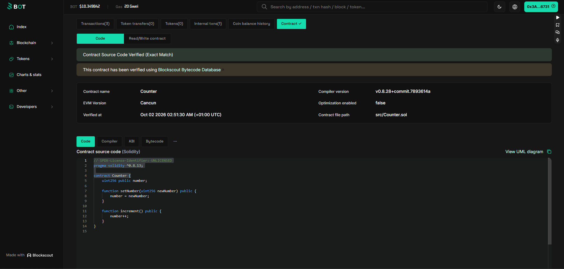
Task: Switch to the Compiler sub-tab
Action: (x=109, y=141)
